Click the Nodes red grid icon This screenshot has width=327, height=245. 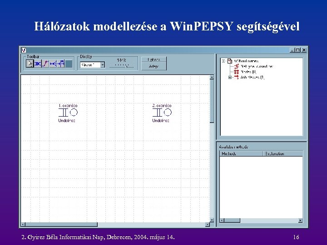click(236, 72)
